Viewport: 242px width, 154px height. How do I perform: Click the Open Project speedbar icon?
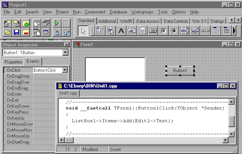click(x=7, y=23)
